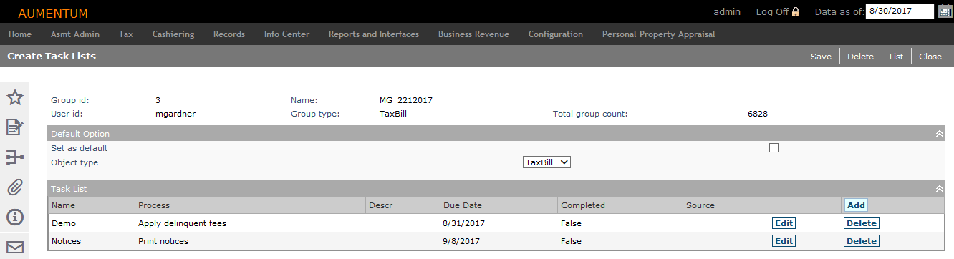Click the workflow tree sidebar icon
Image resolution: width=954 pixels, height=259 pixels.
(15, 157)
